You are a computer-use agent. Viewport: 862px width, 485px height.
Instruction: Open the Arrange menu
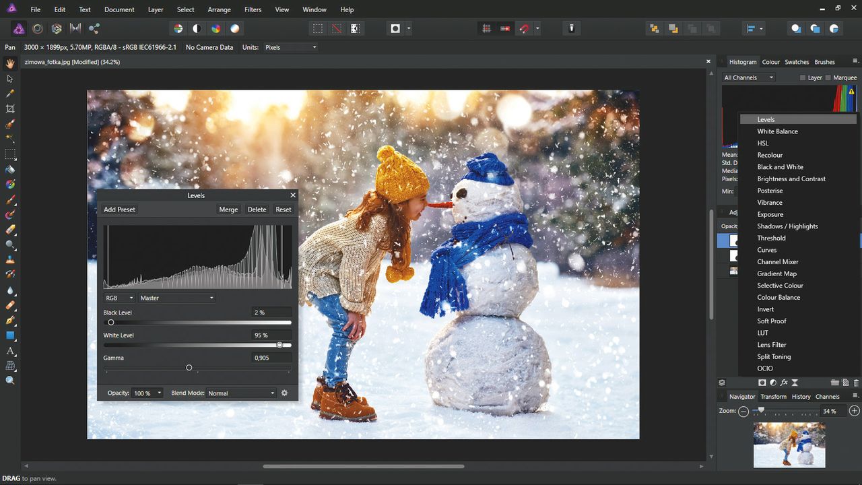[x=219, y=9]
